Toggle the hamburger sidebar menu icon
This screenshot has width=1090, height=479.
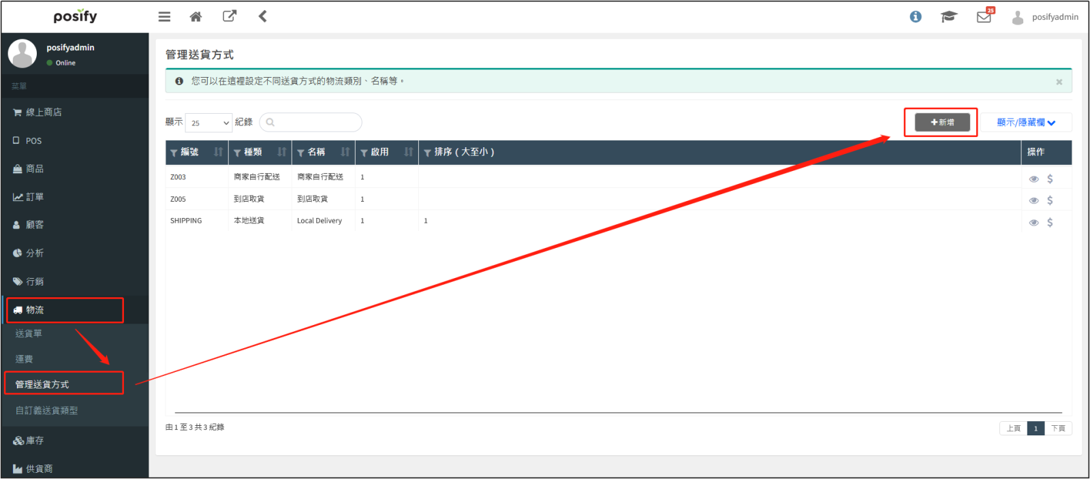(x=164, y=16)
